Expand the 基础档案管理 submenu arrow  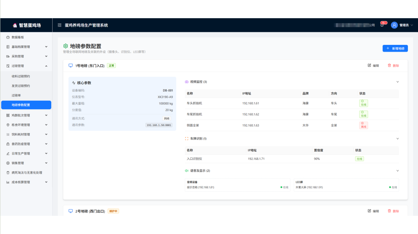[46, 47]
